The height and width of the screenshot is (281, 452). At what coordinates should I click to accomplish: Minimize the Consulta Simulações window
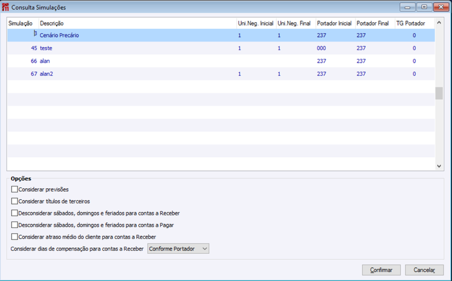point(407,7)
